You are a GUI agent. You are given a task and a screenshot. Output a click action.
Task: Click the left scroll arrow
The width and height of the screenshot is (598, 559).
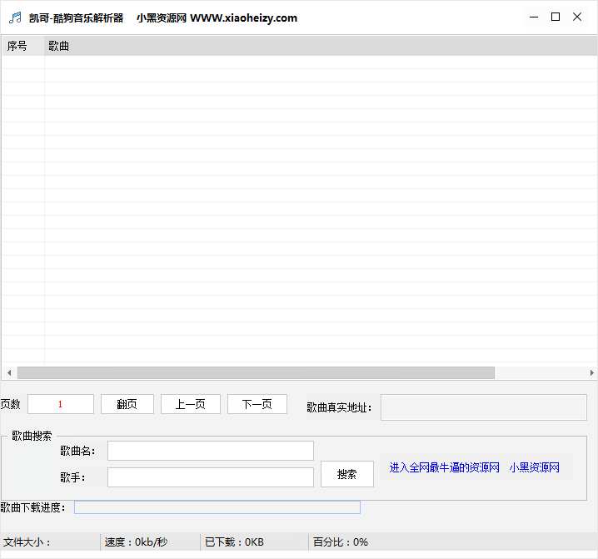9,372
